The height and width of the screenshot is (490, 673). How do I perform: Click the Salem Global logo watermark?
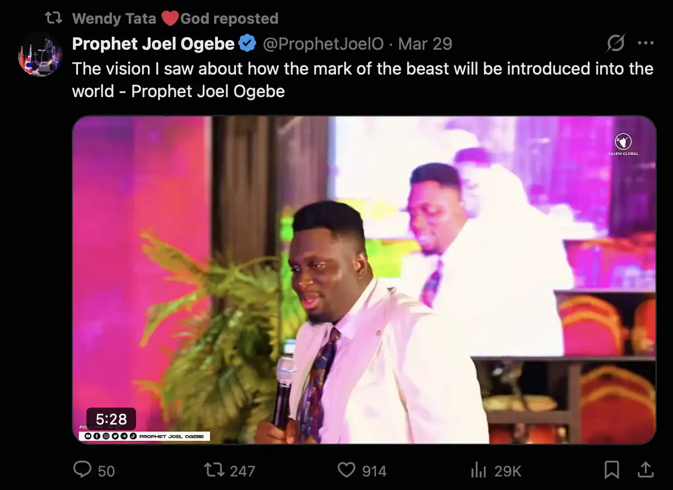623,145
